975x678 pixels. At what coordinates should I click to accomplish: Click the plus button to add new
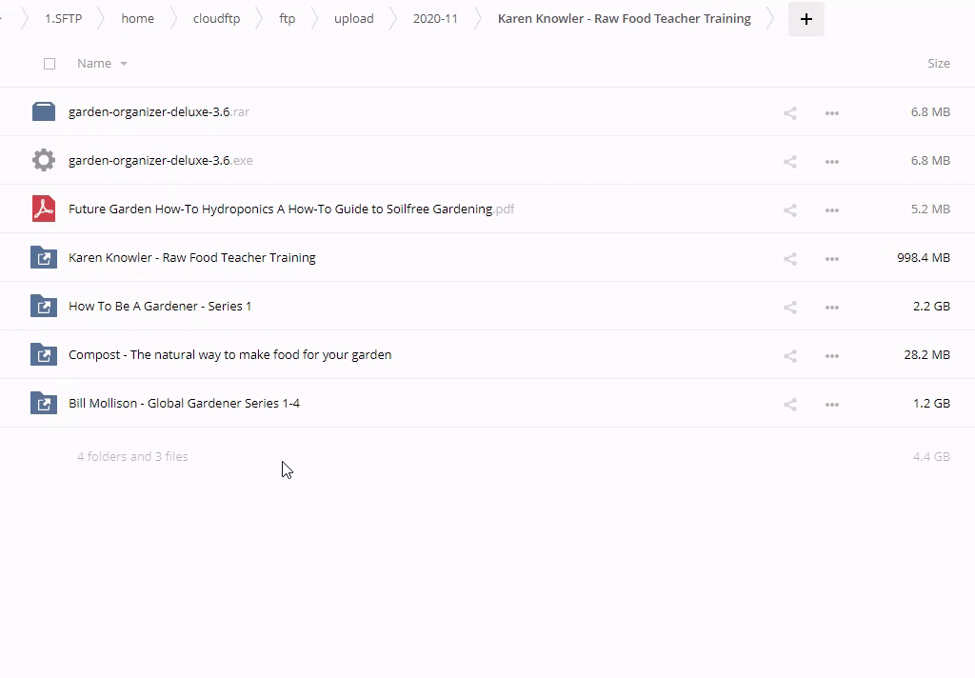point(806,19)
